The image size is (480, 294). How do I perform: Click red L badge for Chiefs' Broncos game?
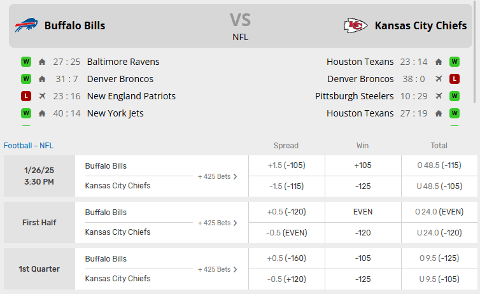click(455, 79)
